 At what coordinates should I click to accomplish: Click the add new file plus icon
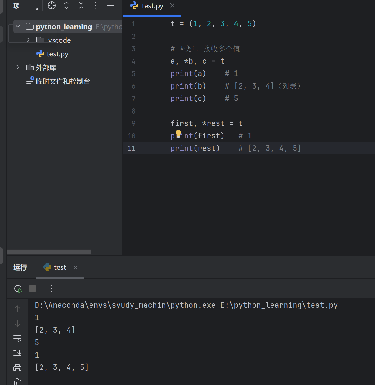point(33,6)
